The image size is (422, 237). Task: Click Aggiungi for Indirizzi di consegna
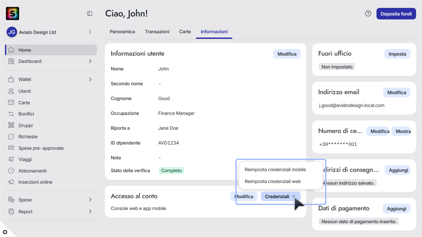coord(398,170)
